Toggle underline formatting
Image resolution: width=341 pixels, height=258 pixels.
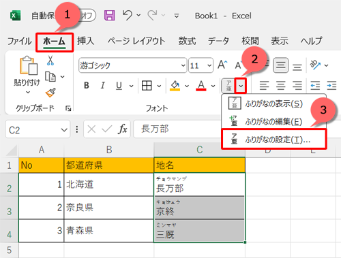(119, 86)
